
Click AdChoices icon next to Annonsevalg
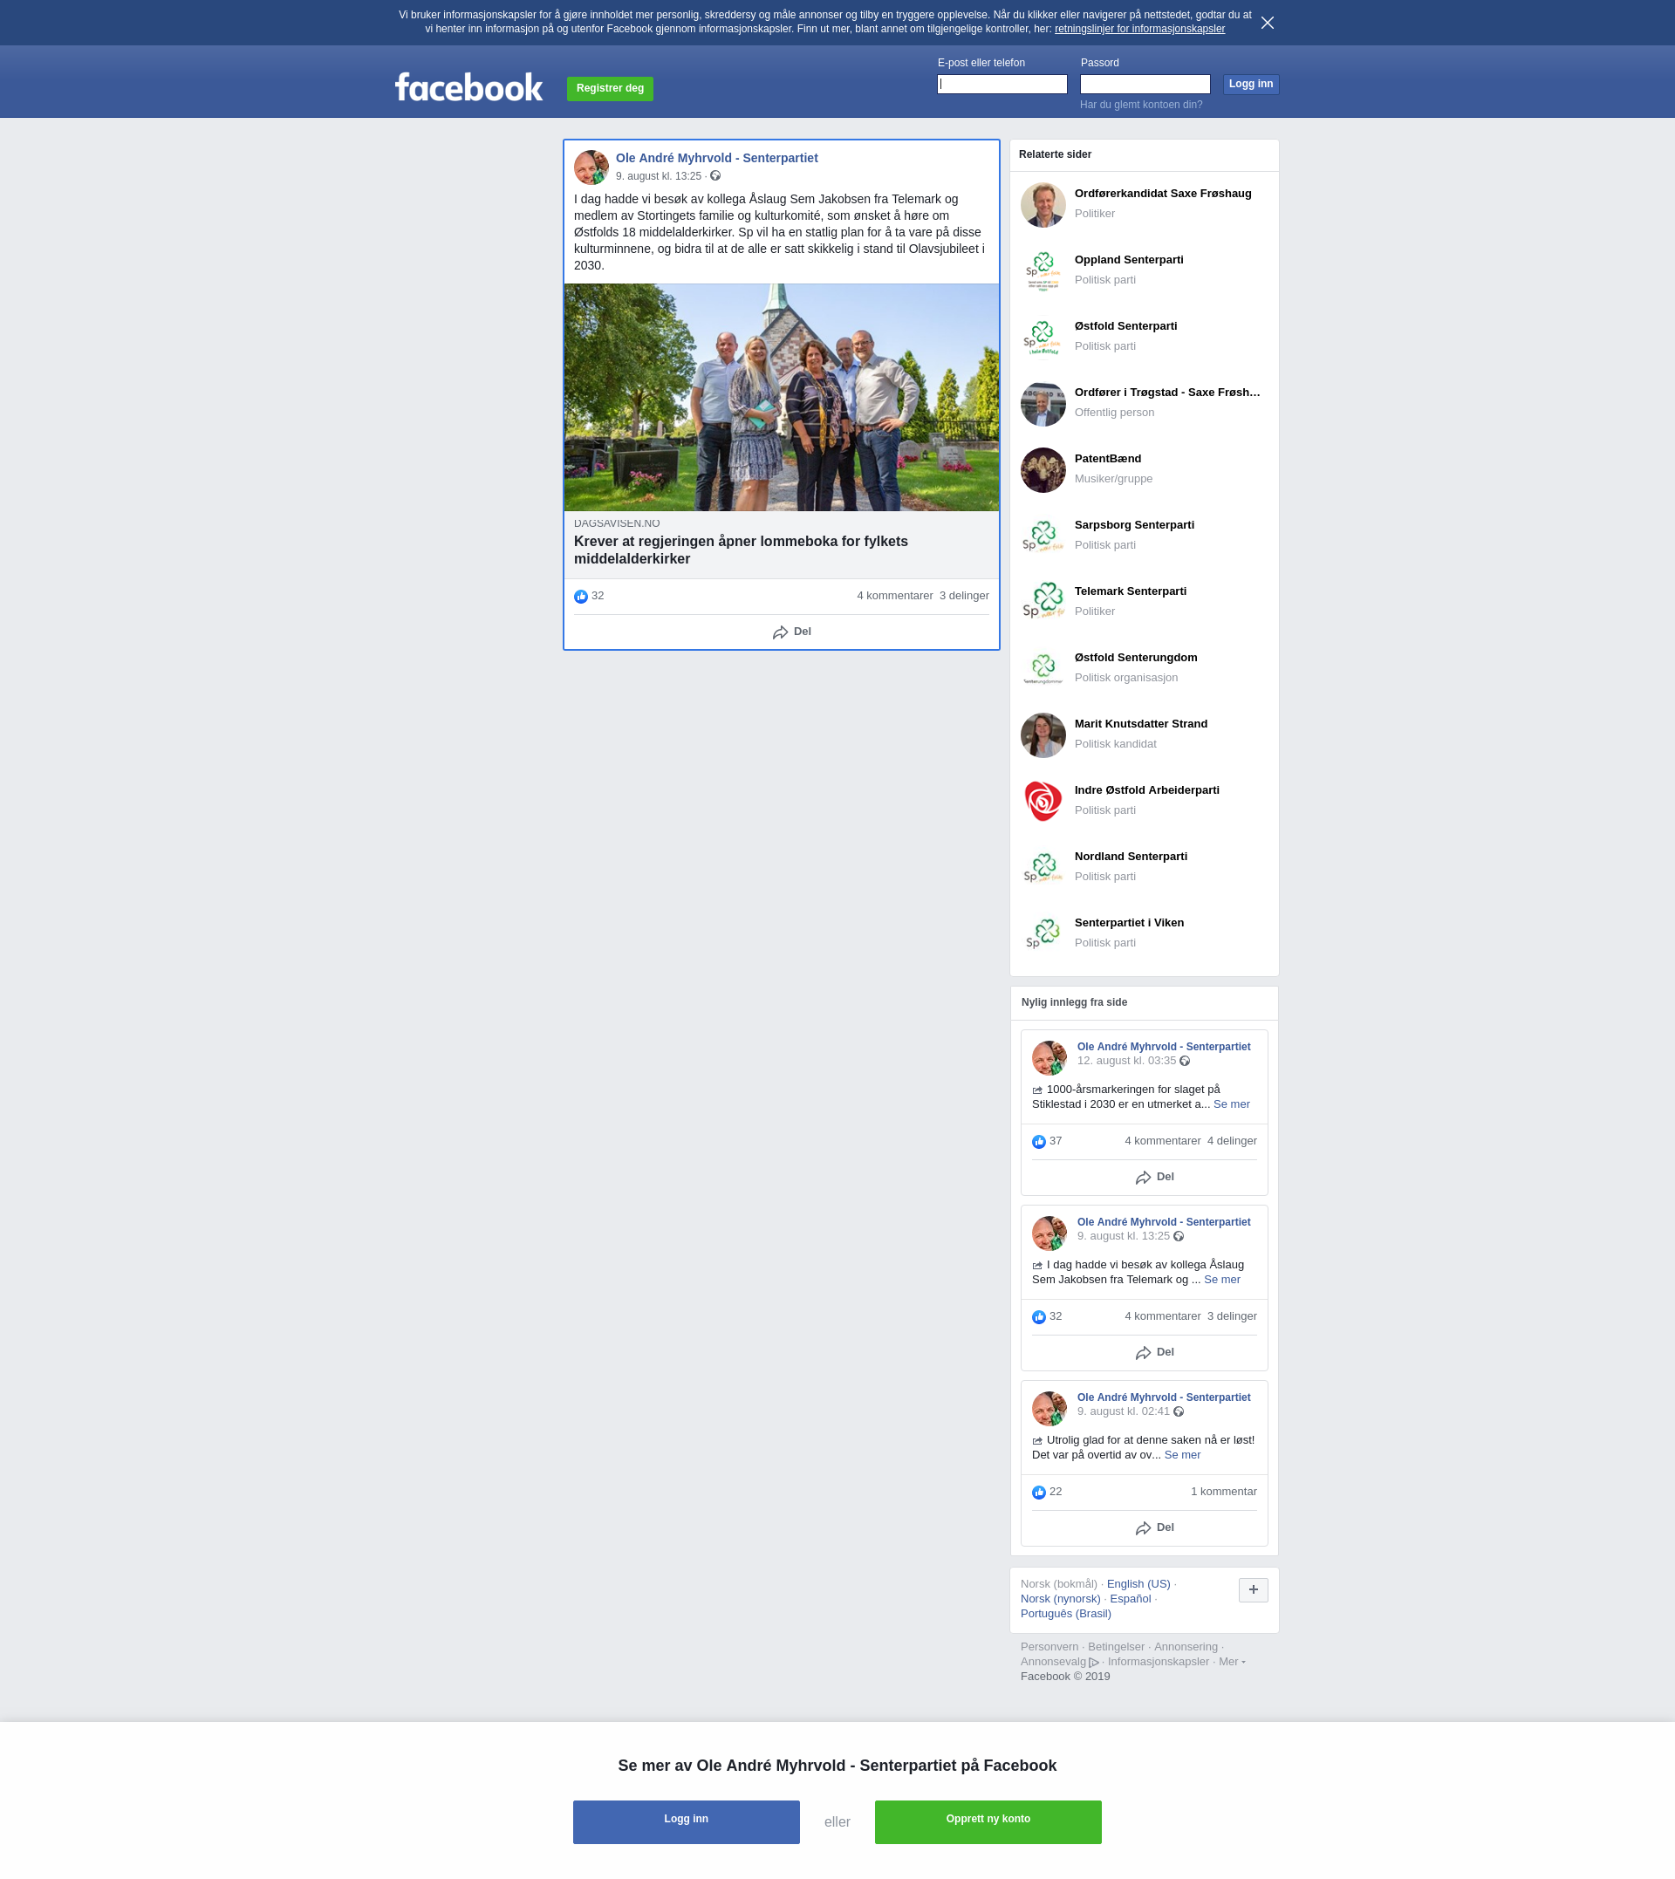click(x=1094, y=1662)
